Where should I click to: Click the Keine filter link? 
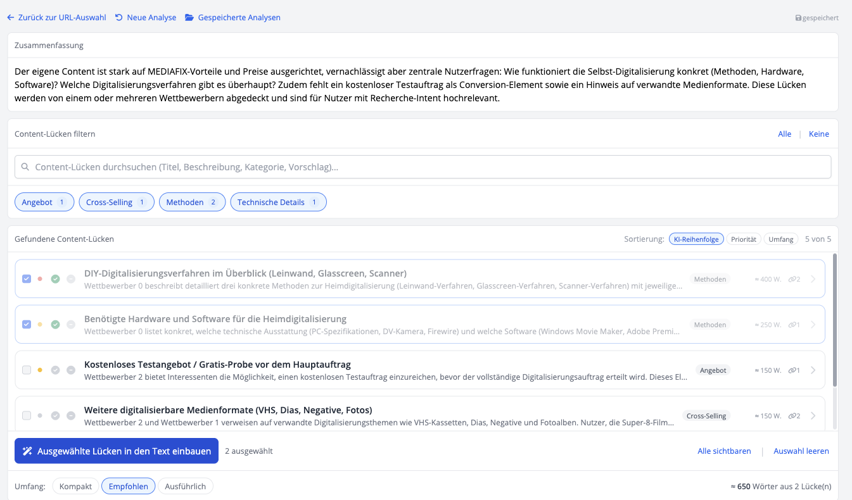coord(819,134)
